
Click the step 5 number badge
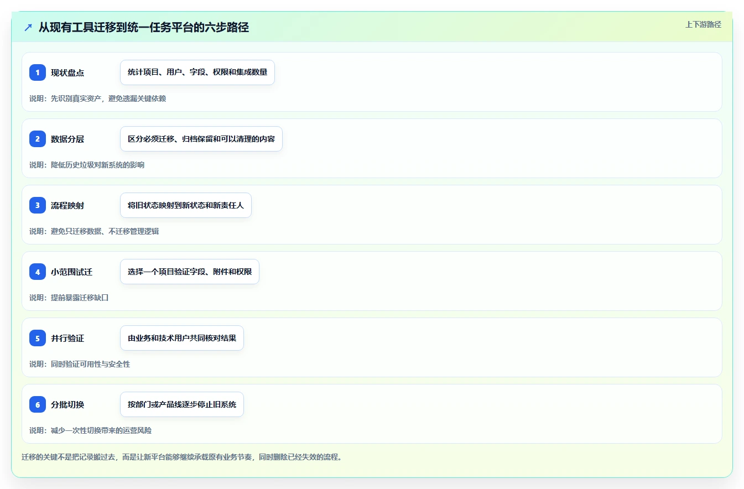pos(38,338)
